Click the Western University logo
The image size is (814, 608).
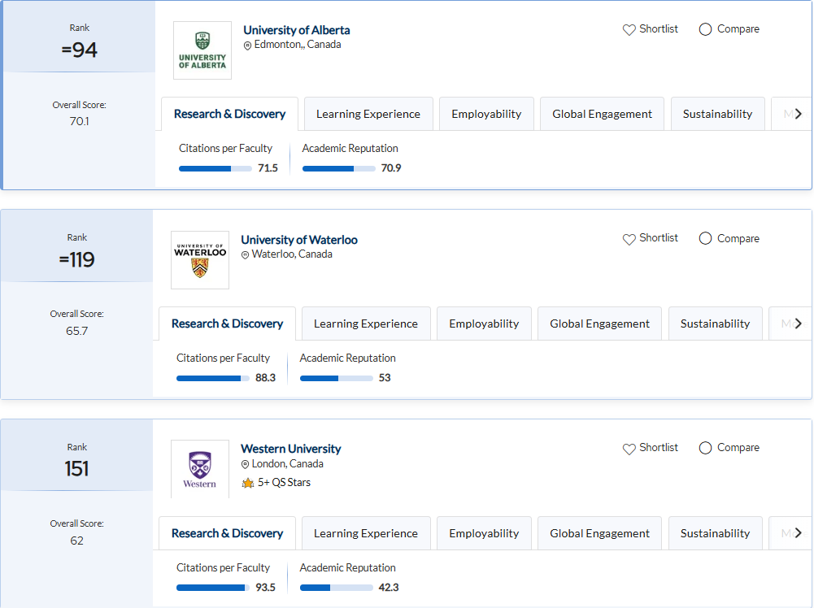click(x=200, y=469)
